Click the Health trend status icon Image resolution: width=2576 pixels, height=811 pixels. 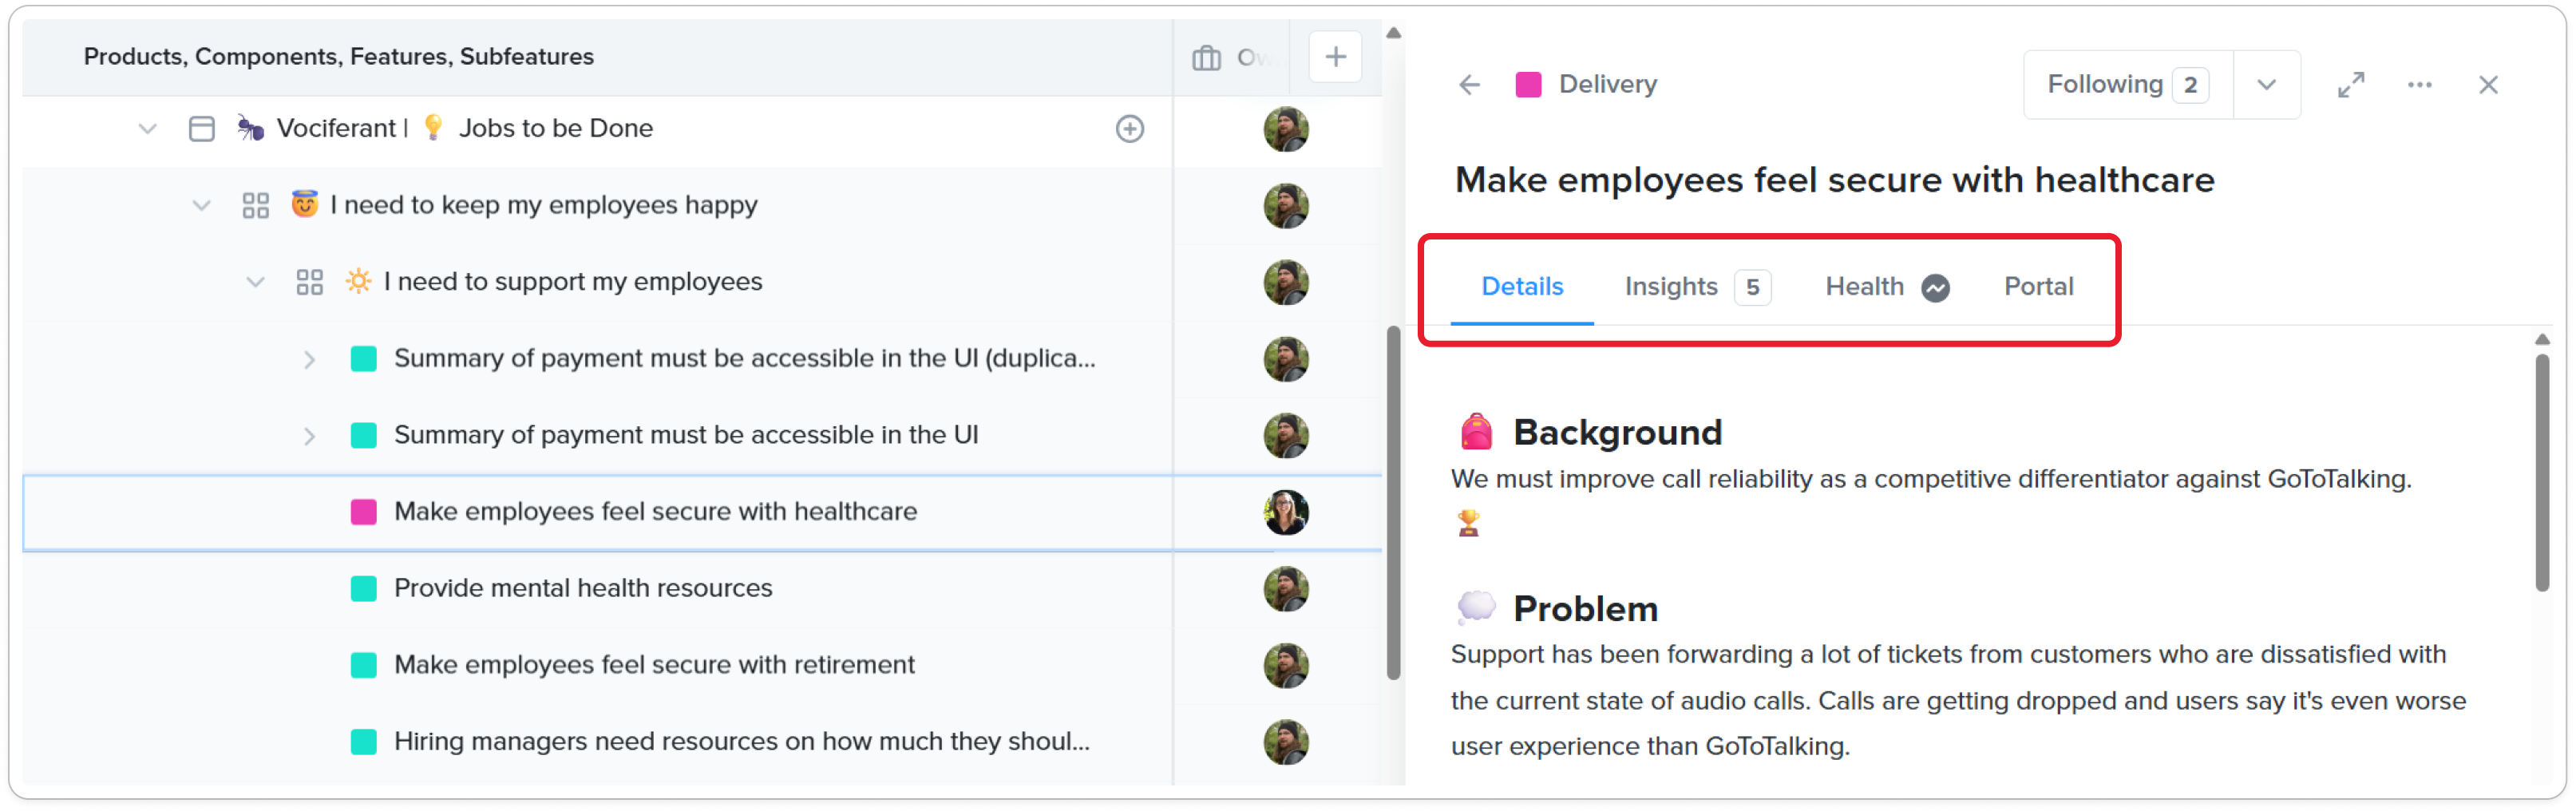(x=1935, y=288)
